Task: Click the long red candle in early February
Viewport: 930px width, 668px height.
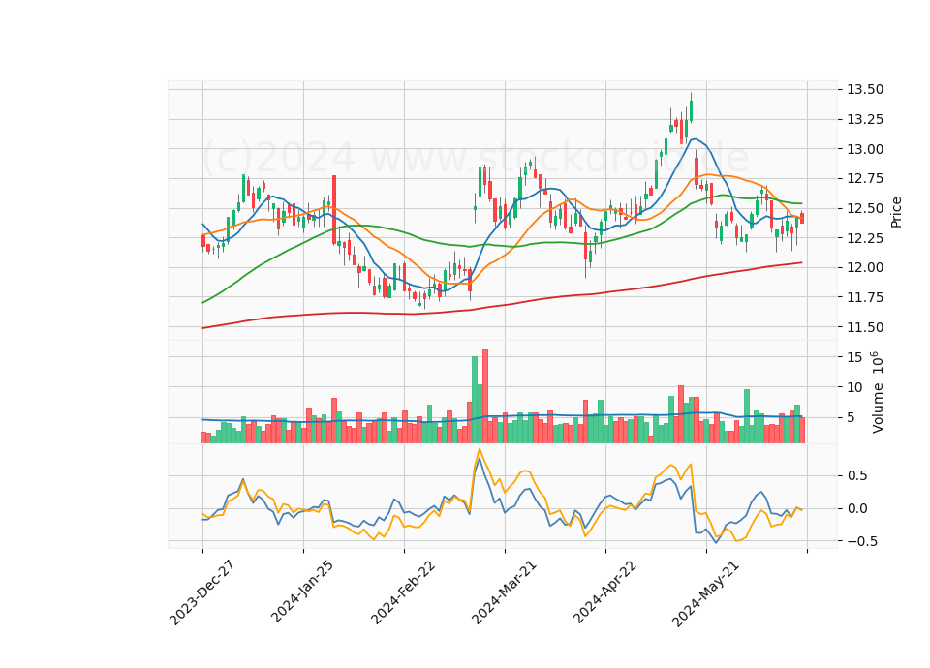Action: coord(334,210)
